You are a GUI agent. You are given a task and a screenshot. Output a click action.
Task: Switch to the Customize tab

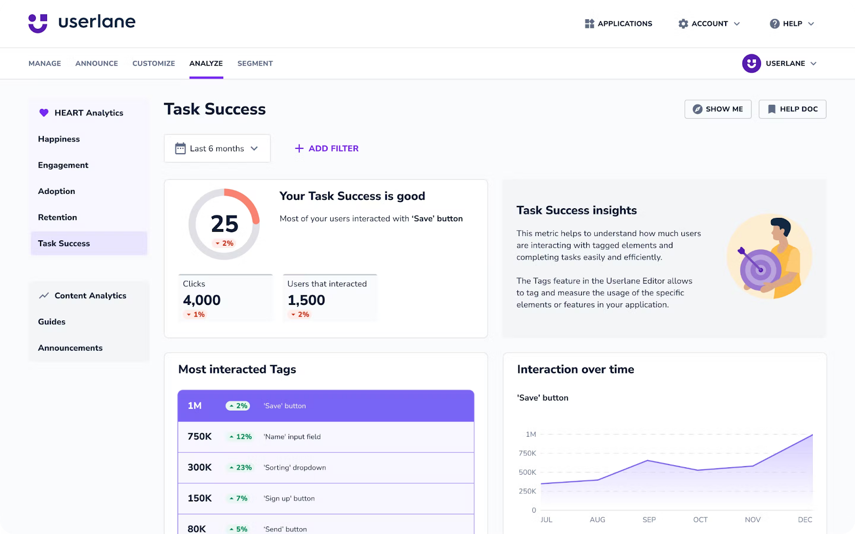[154, 63]
